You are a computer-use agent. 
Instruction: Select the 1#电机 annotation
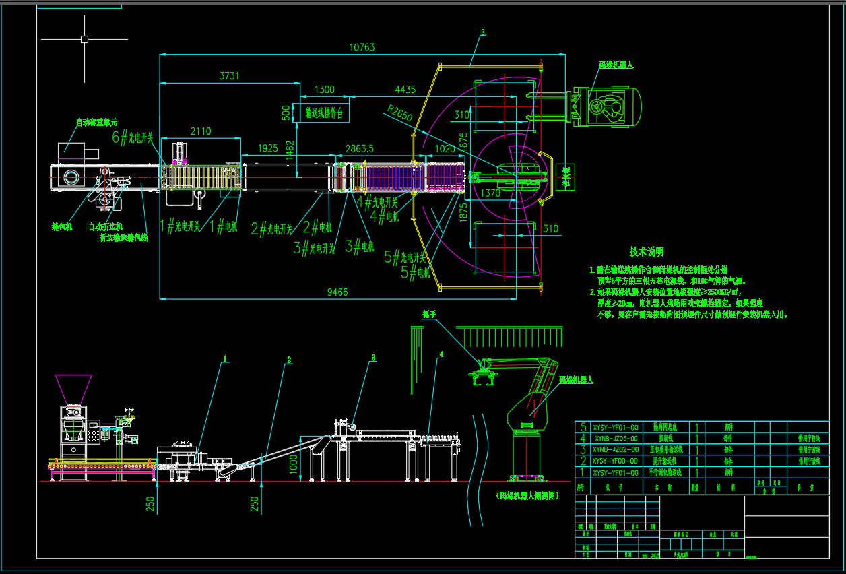(x=224, y=226)
